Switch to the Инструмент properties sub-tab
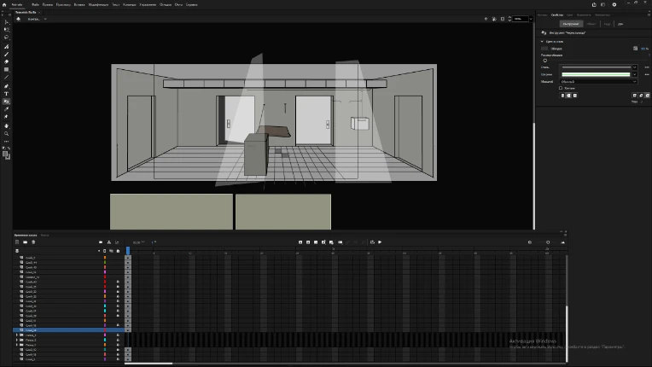The width and height of the screenshot is (652, 367). coord(571,24)
